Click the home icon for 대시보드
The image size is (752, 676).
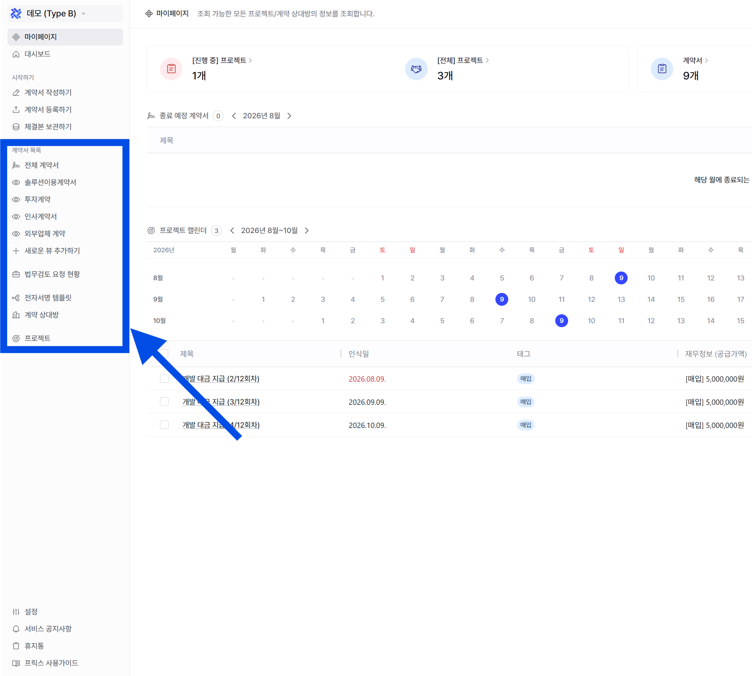(16, 54)
